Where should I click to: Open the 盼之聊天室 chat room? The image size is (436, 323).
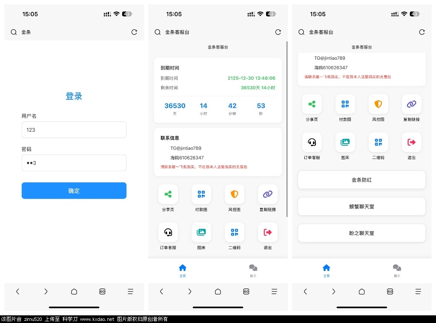(361, 233)
